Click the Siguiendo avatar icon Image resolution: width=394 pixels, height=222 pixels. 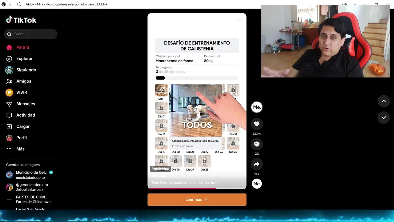pyautogui.click(x=9, y=70)
